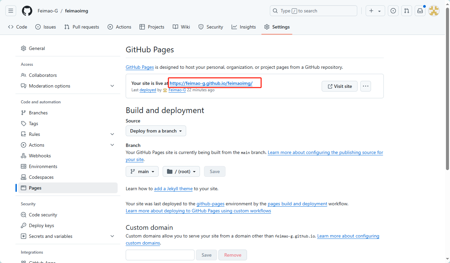Click the Visit site button
This screenshot has width=450, height=263.
339,86
